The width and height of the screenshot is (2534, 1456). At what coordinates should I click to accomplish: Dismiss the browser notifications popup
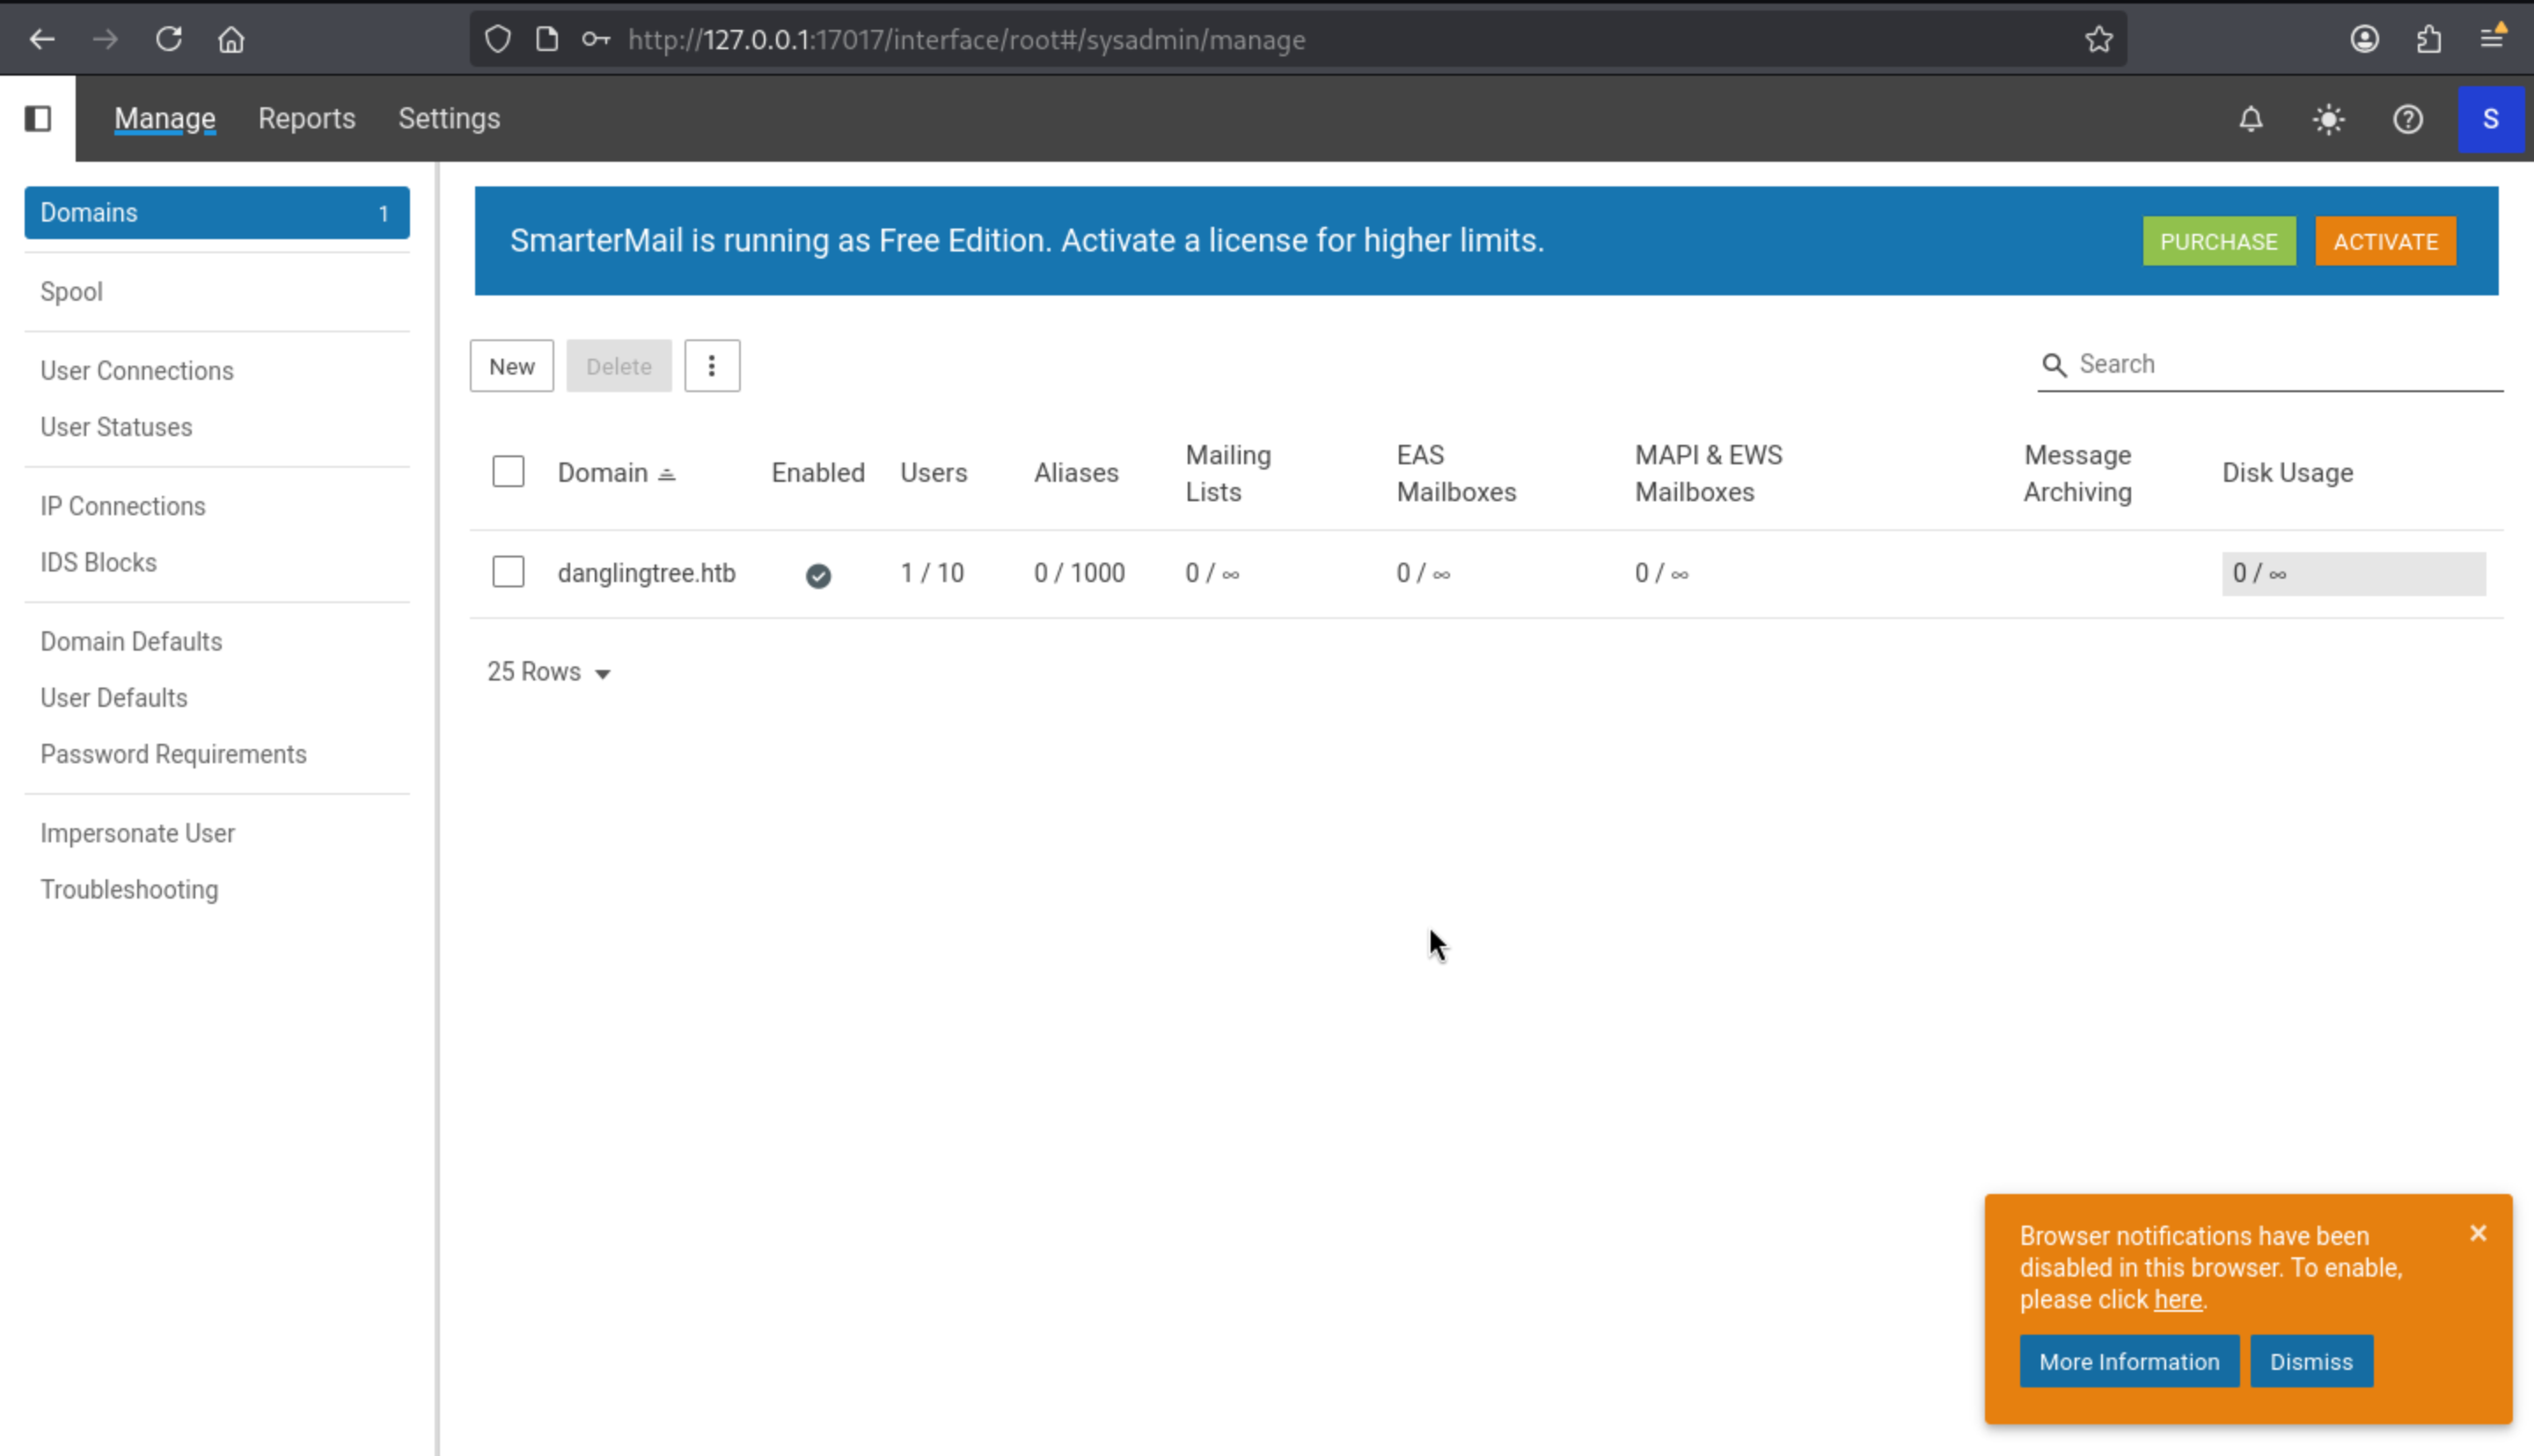point(2311,1361)
